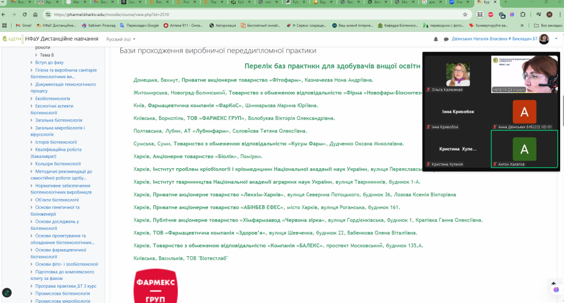Click 'Київська, Васильків, ТОВ Біотестлаб' line

pos(181,258)
